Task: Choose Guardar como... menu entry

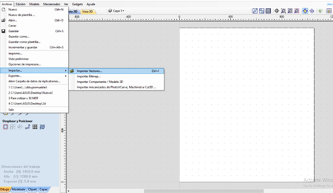Action: [34, 37]
